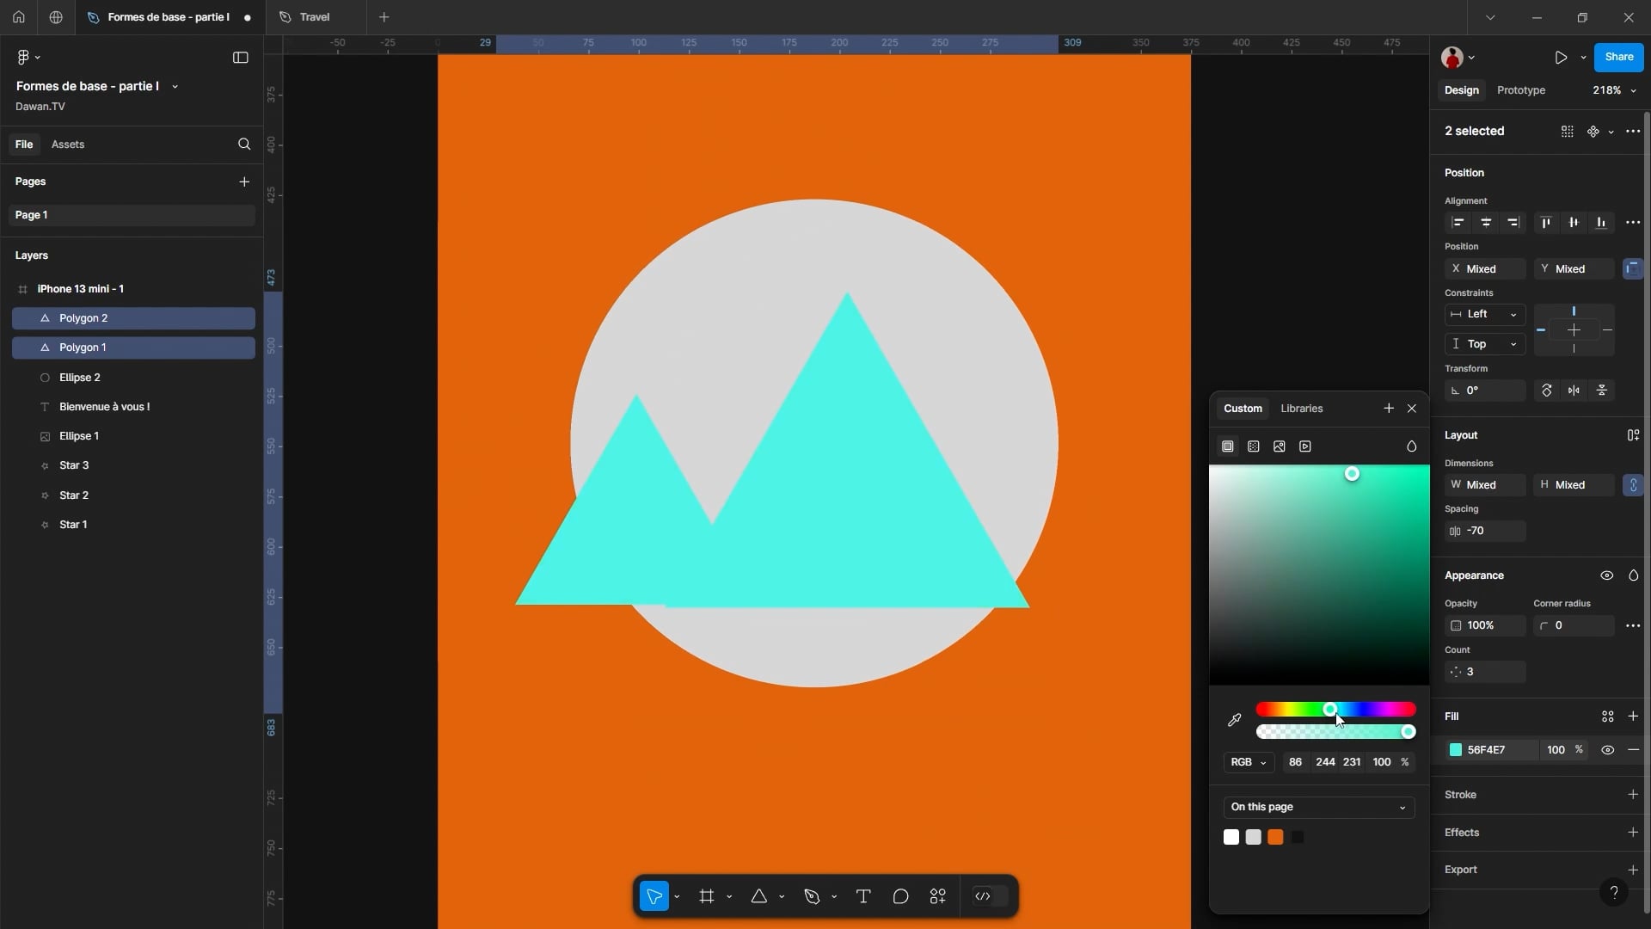Select the Pen tool in toolbar
1651x929 pixels.
pyautogui.click(x=812, y=896)
